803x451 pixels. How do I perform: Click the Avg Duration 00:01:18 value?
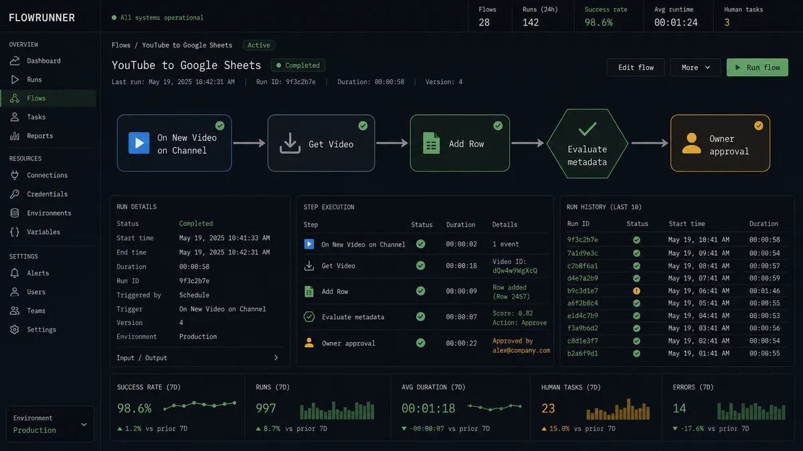[428, 408]
